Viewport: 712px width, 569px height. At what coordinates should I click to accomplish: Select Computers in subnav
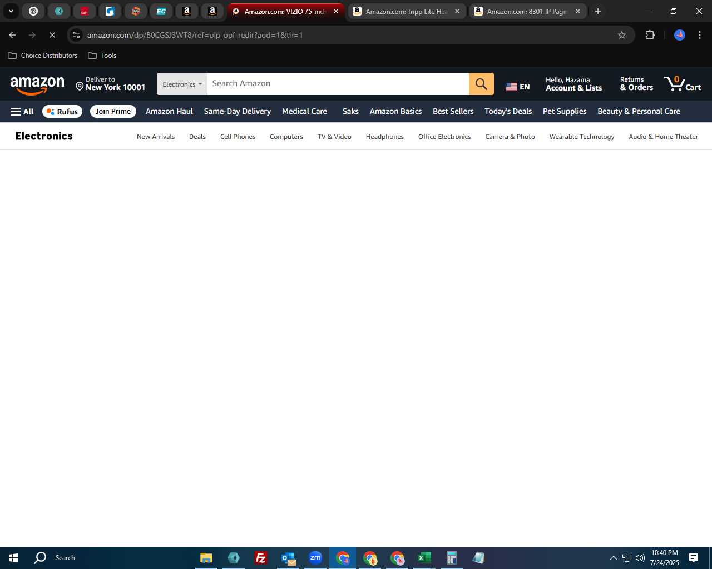(286, 137)
